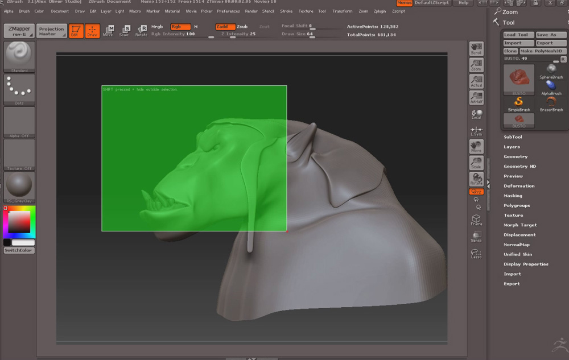Expand the Geometry subpalette
Screen dimensions: 569x360
click(x=516, y=156)
